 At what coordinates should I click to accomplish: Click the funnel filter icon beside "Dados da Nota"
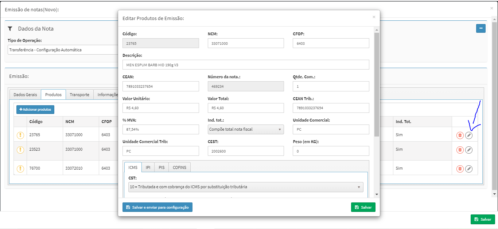[x=10, y=29]
